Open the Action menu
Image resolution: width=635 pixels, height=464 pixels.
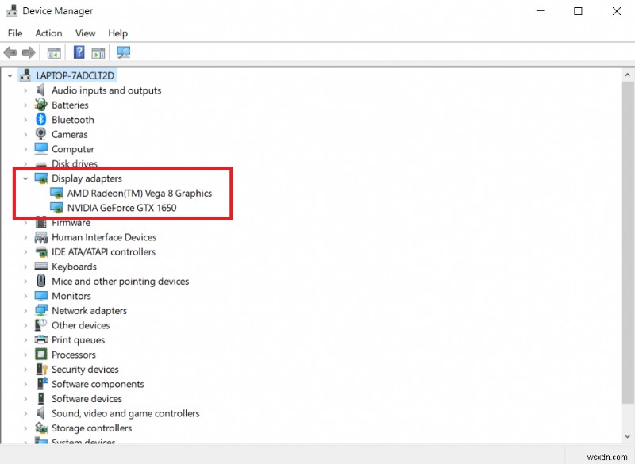[x=48, y=33]
